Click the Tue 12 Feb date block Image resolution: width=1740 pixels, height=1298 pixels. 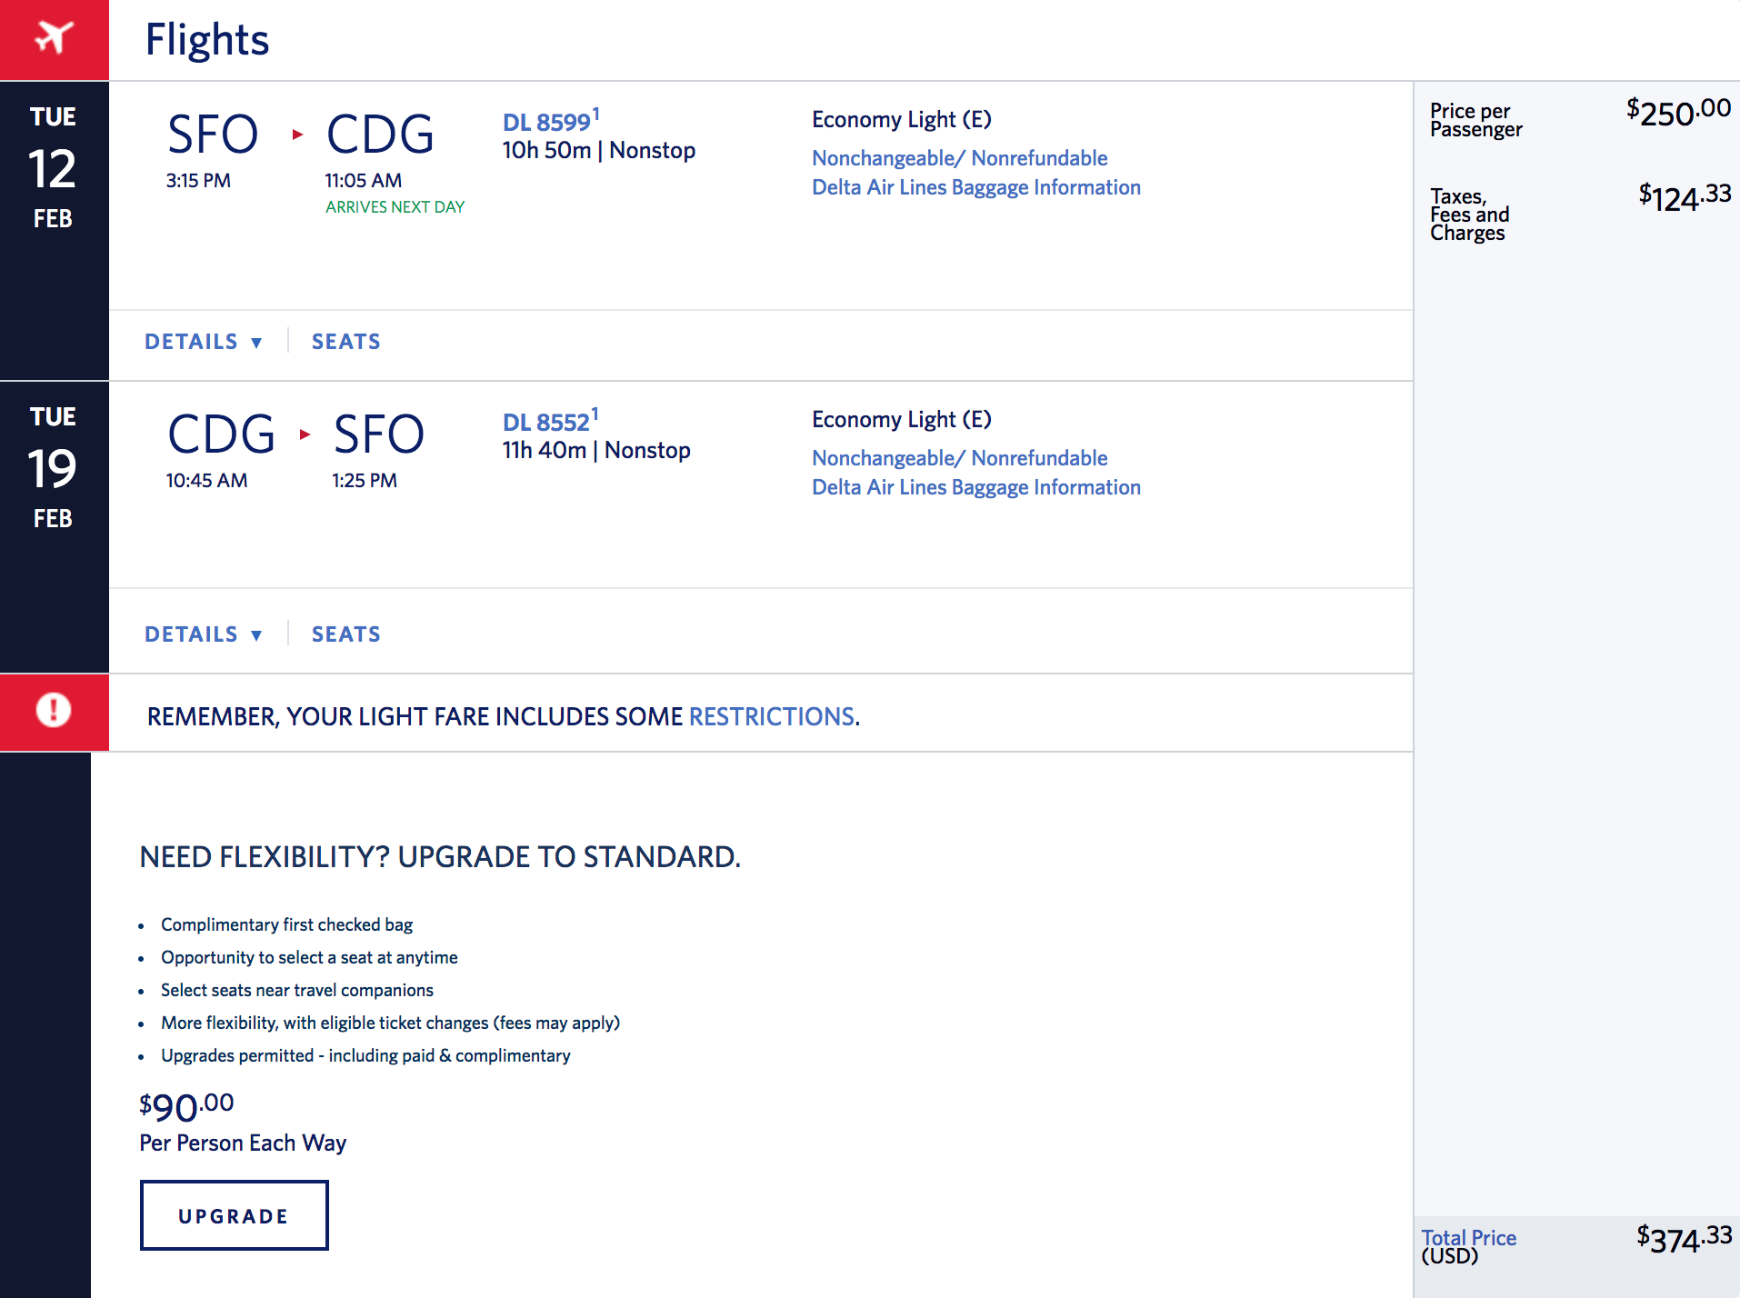click(x=54, y=168)
